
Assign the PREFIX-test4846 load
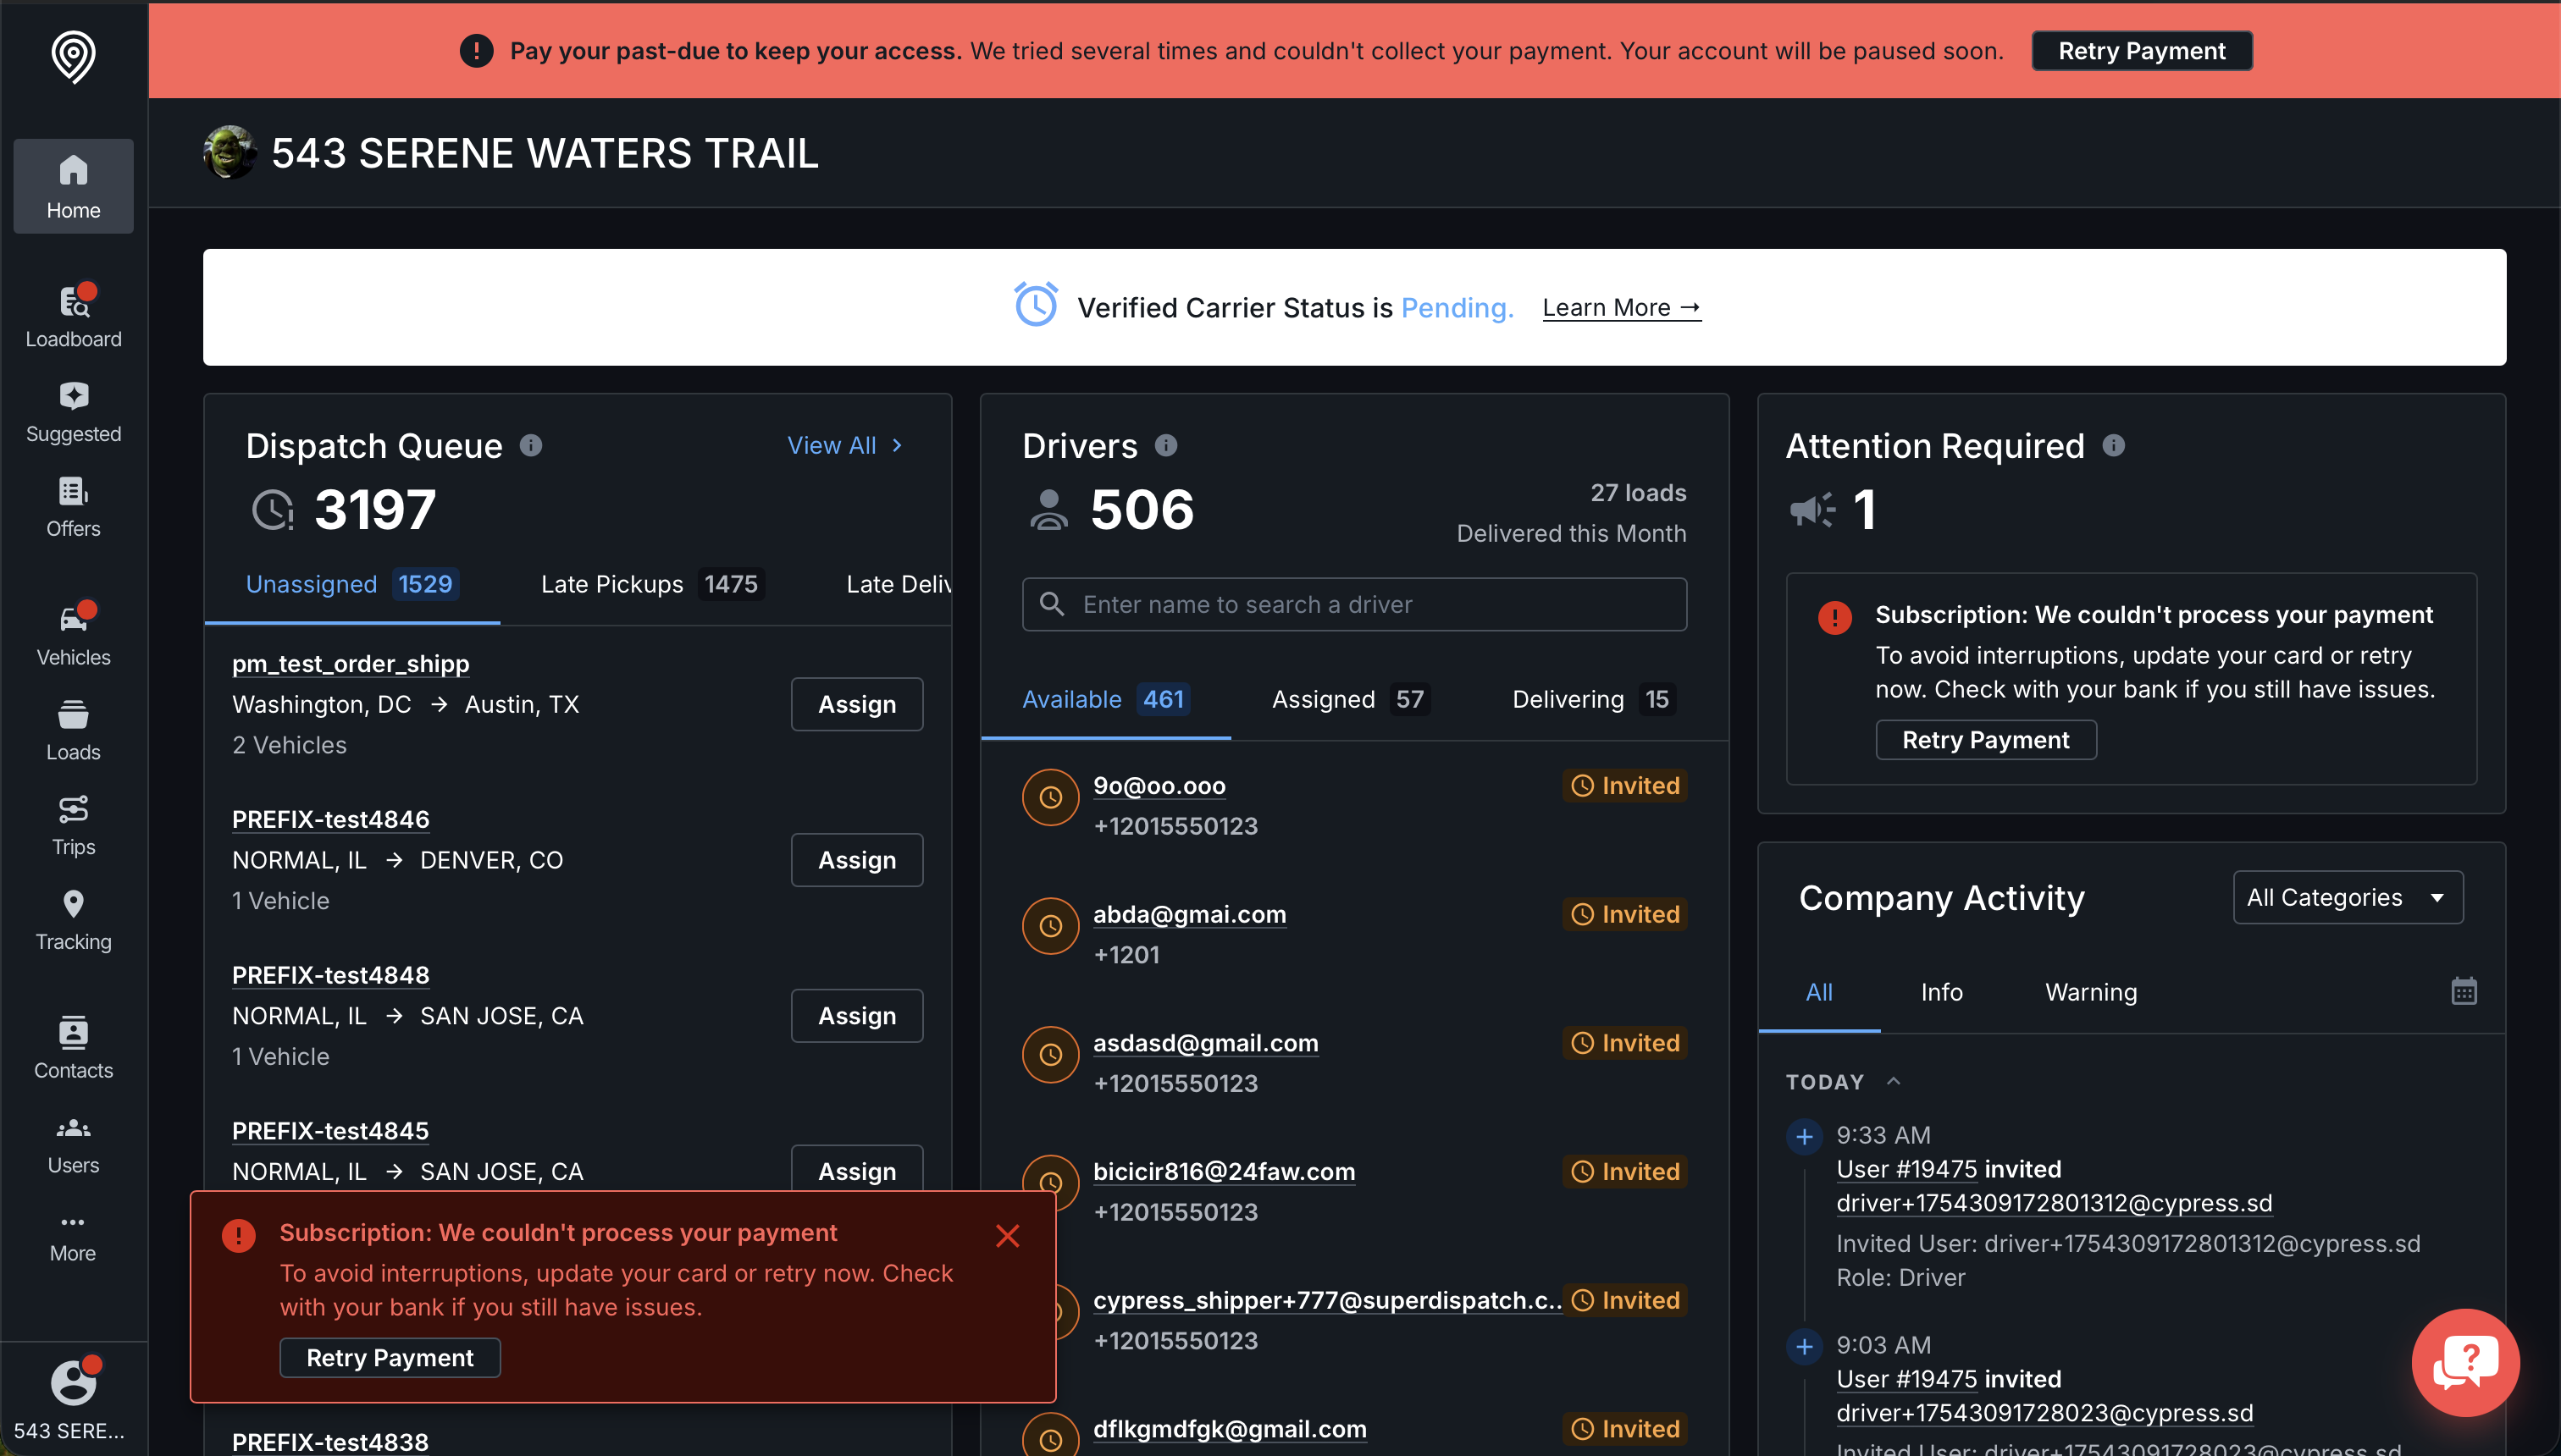point(856,860)
